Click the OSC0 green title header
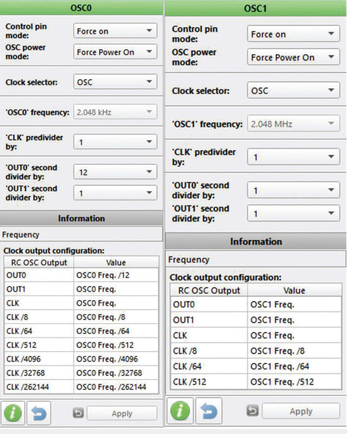347x434 pixels. 82,8
